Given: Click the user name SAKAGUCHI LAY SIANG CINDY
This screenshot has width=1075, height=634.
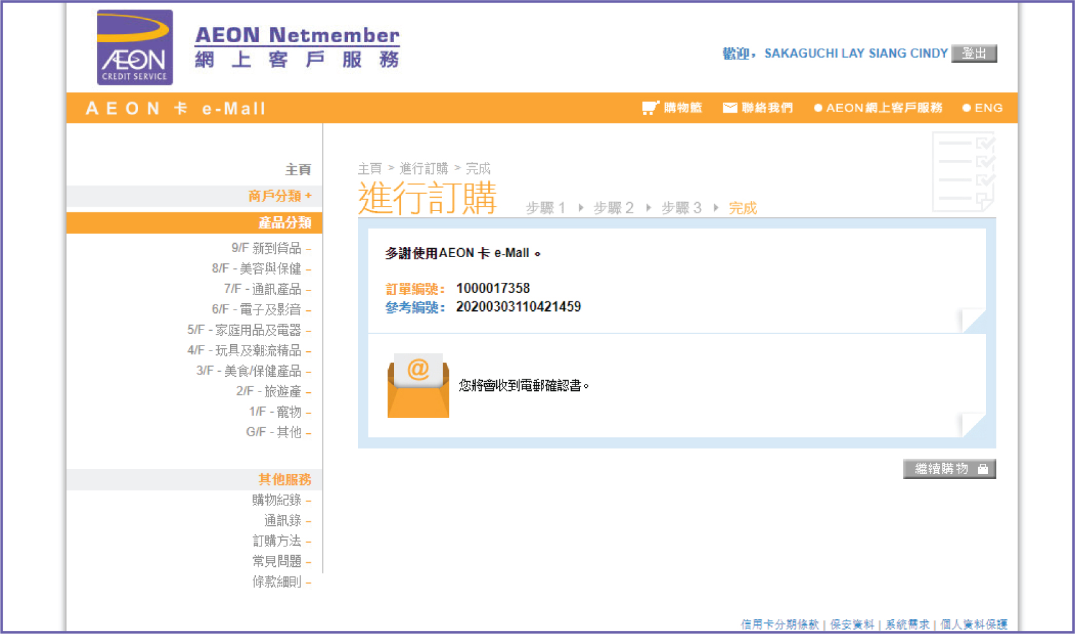Looking at the screenshot, I should [x=856, y=53].
